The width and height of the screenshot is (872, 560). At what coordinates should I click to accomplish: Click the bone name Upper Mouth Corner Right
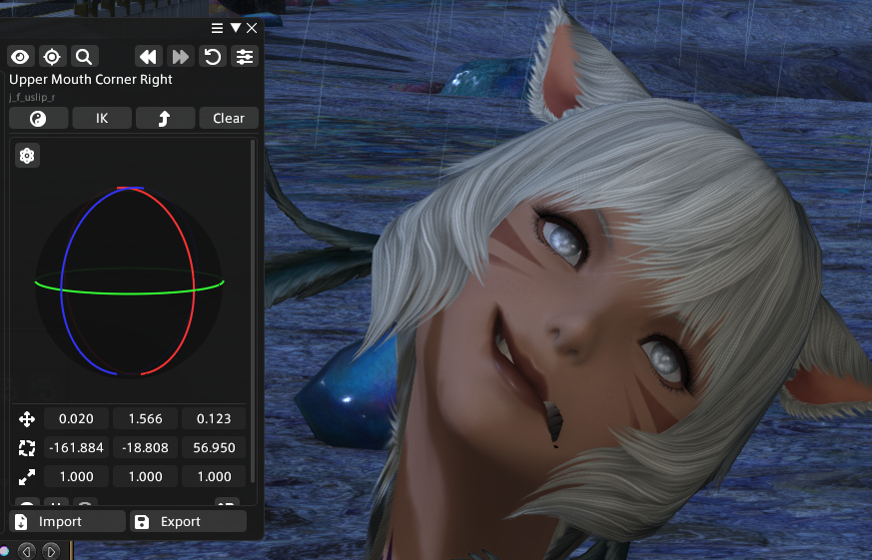91,80
